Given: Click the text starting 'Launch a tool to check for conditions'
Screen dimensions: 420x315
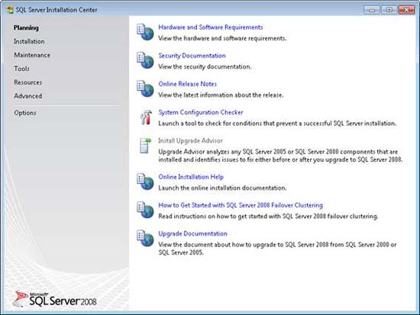Looking at the screenshot, I should click(277, 124).
